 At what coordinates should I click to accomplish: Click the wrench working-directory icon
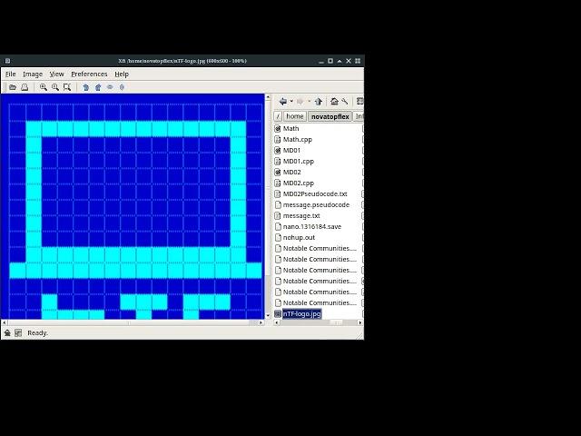click(345, 101)
